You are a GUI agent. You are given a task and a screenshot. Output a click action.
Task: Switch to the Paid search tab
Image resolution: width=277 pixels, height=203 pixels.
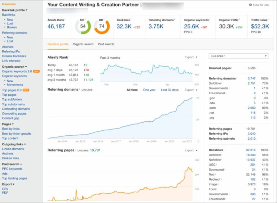pyautogui.click(x=106, y=44)
